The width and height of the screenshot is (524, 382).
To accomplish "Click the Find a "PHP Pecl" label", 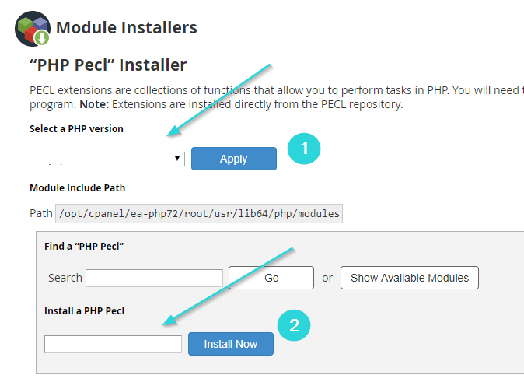I will [84, 247].
